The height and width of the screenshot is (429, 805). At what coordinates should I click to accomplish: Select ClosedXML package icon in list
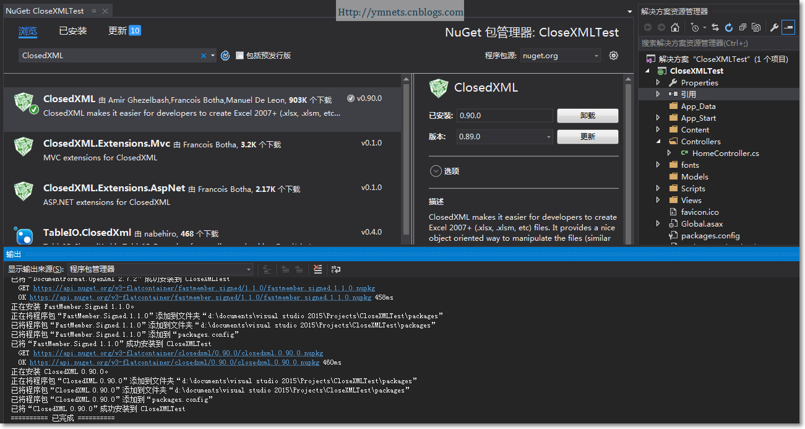[24, 103]
